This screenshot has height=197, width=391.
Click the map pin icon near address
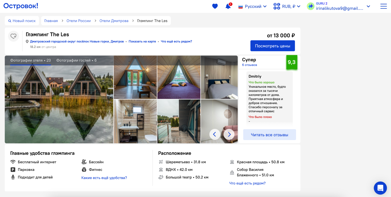pos(27,41)
